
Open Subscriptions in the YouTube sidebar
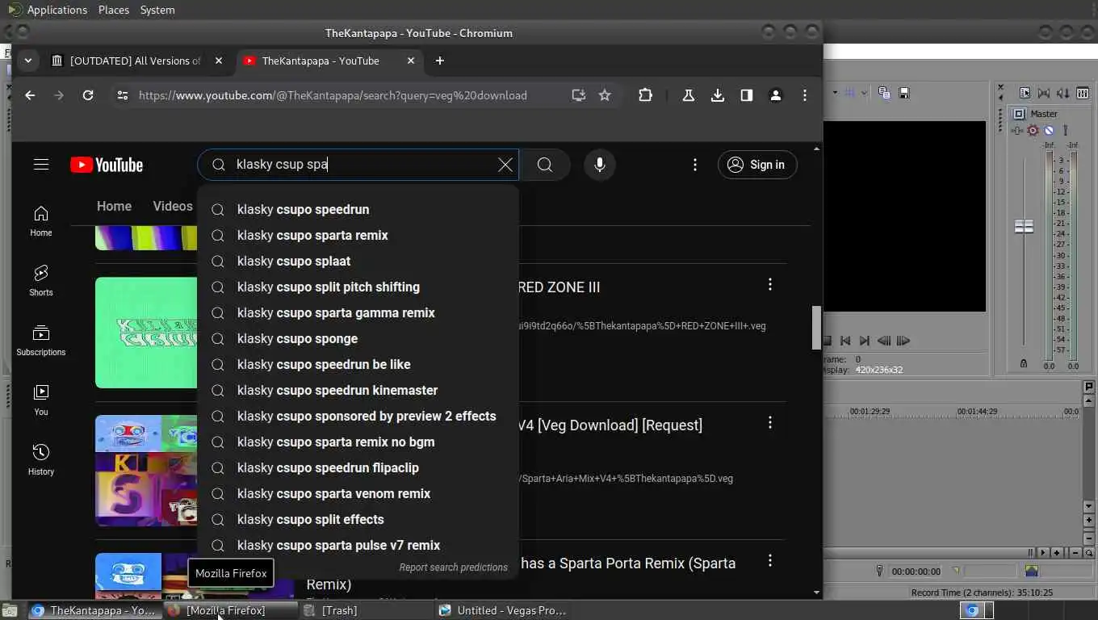(x=41, y=340)
